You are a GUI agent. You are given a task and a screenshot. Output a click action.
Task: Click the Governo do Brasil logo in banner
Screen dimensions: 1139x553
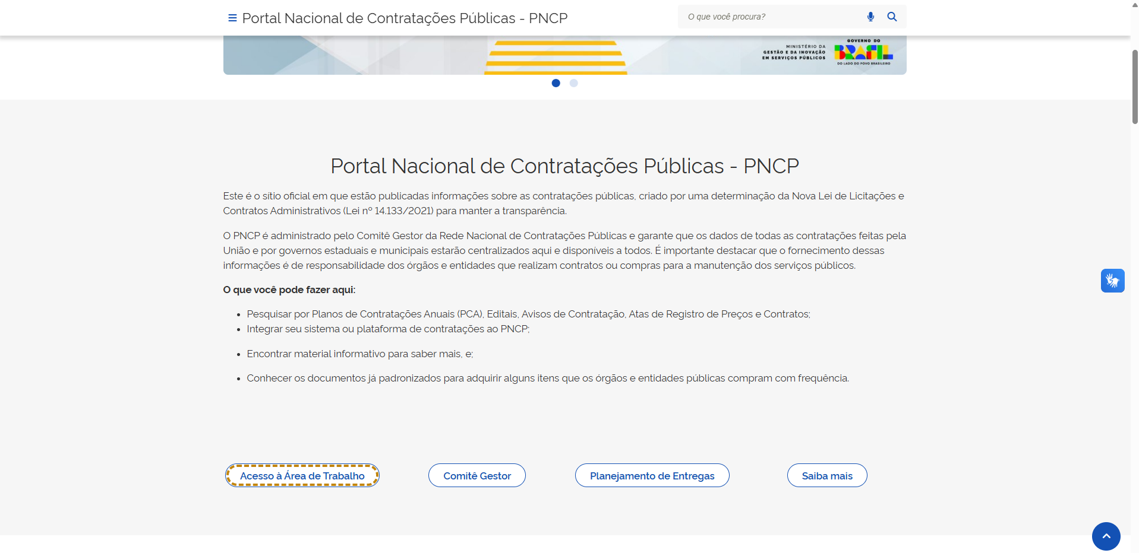863,52
